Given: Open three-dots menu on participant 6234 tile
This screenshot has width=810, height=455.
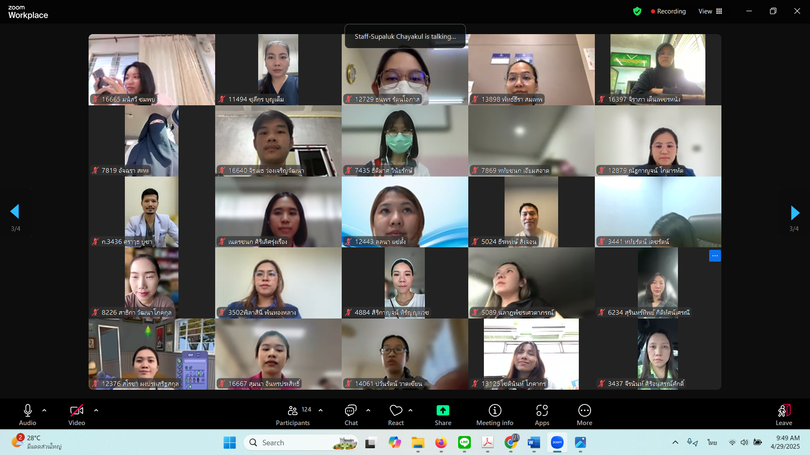Looking at the screenshot, I should 715,256.
